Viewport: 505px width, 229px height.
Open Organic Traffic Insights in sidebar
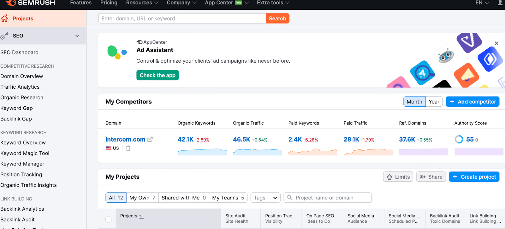tap(29, 185)
